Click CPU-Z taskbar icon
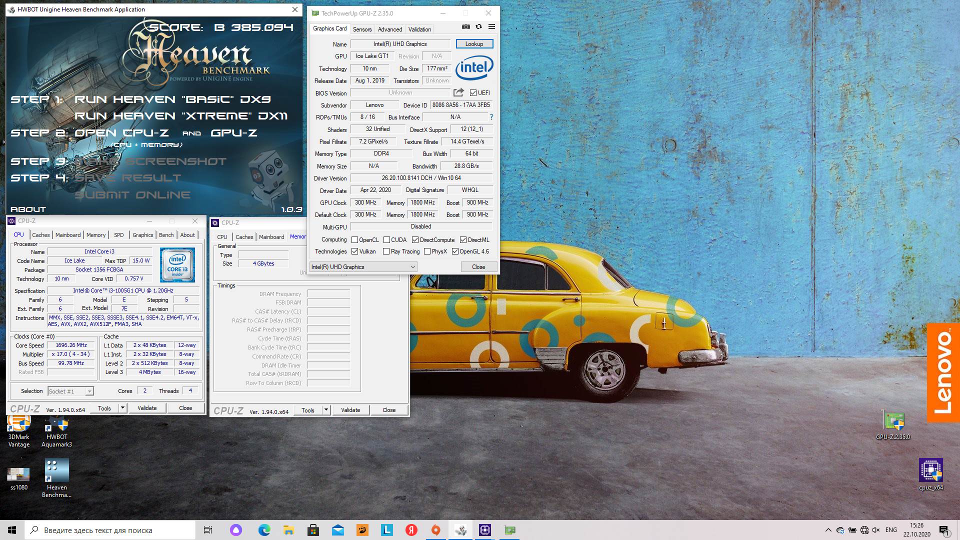The width and height of the screenshot is (960, 540). (x=485, y=530)
